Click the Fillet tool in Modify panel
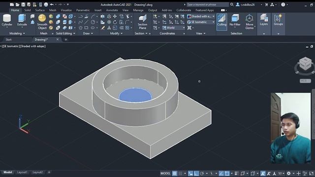 (x=127, y=22)
